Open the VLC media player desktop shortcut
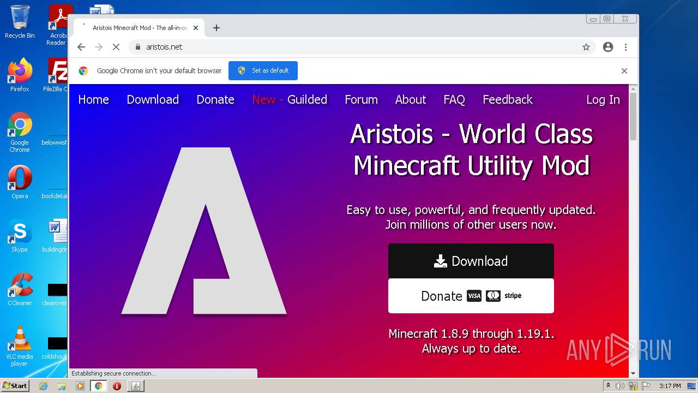This screenshot has width=698, height=393. coord(20,346)
